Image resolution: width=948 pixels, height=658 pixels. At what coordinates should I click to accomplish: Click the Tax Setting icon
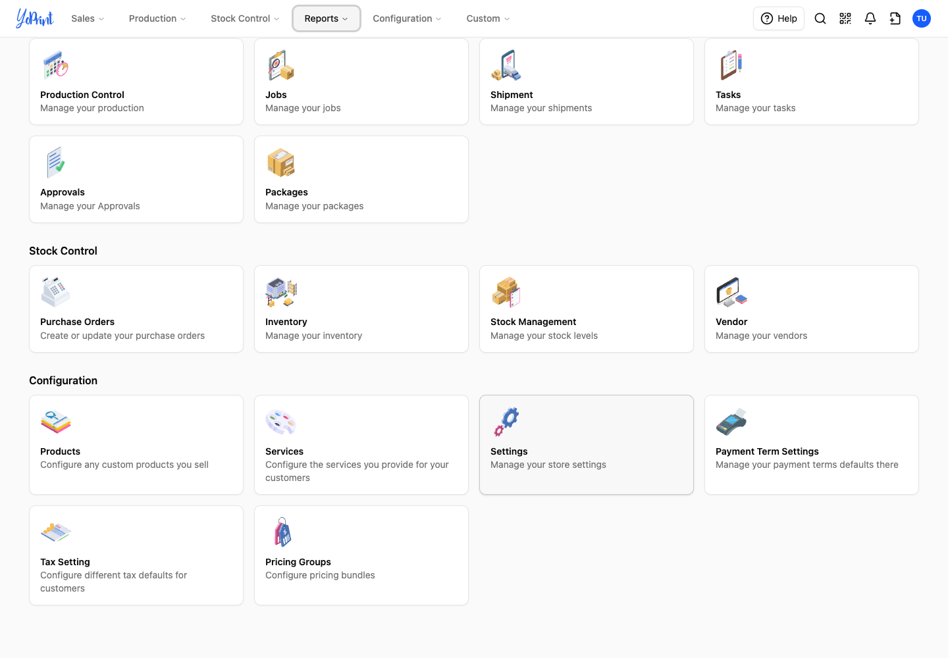56,532
